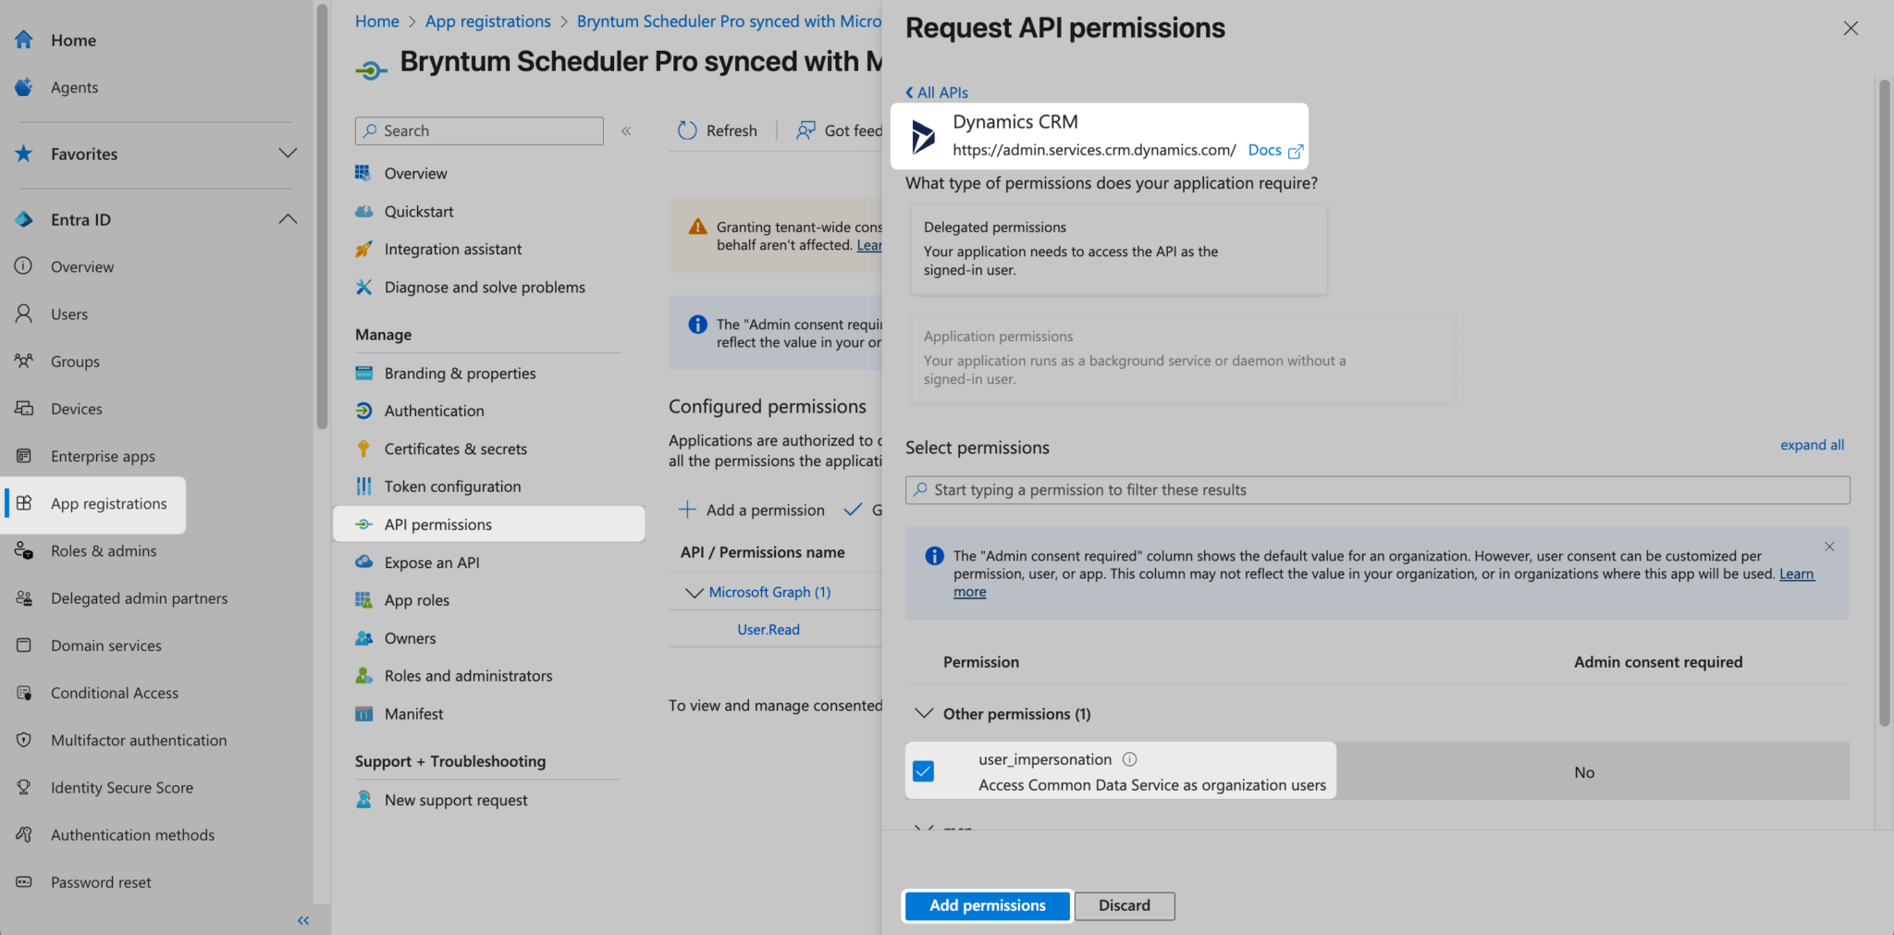Click the permission filter search field
The width and height of the screenshot is (1894, 935).
click(1377, 490)
